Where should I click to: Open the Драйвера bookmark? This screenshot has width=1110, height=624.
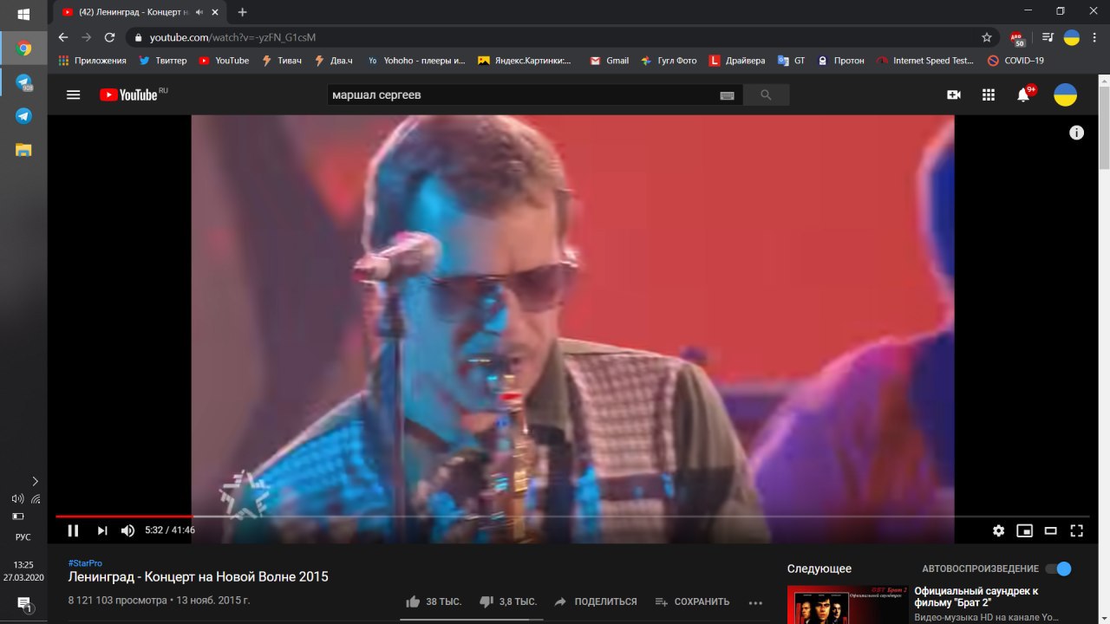tap(737, 61)
